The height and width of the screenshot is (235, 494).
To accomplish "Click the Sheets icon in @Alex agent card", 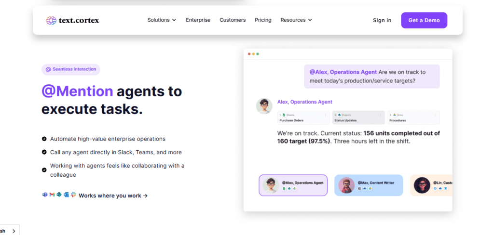I will pyautogui.click(x=284, y=188).
